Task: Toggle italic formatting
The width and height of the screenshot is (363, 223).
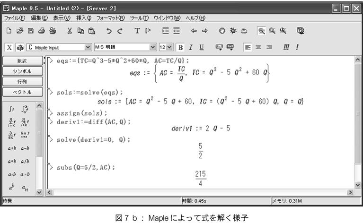Action: tap(191, 47)
